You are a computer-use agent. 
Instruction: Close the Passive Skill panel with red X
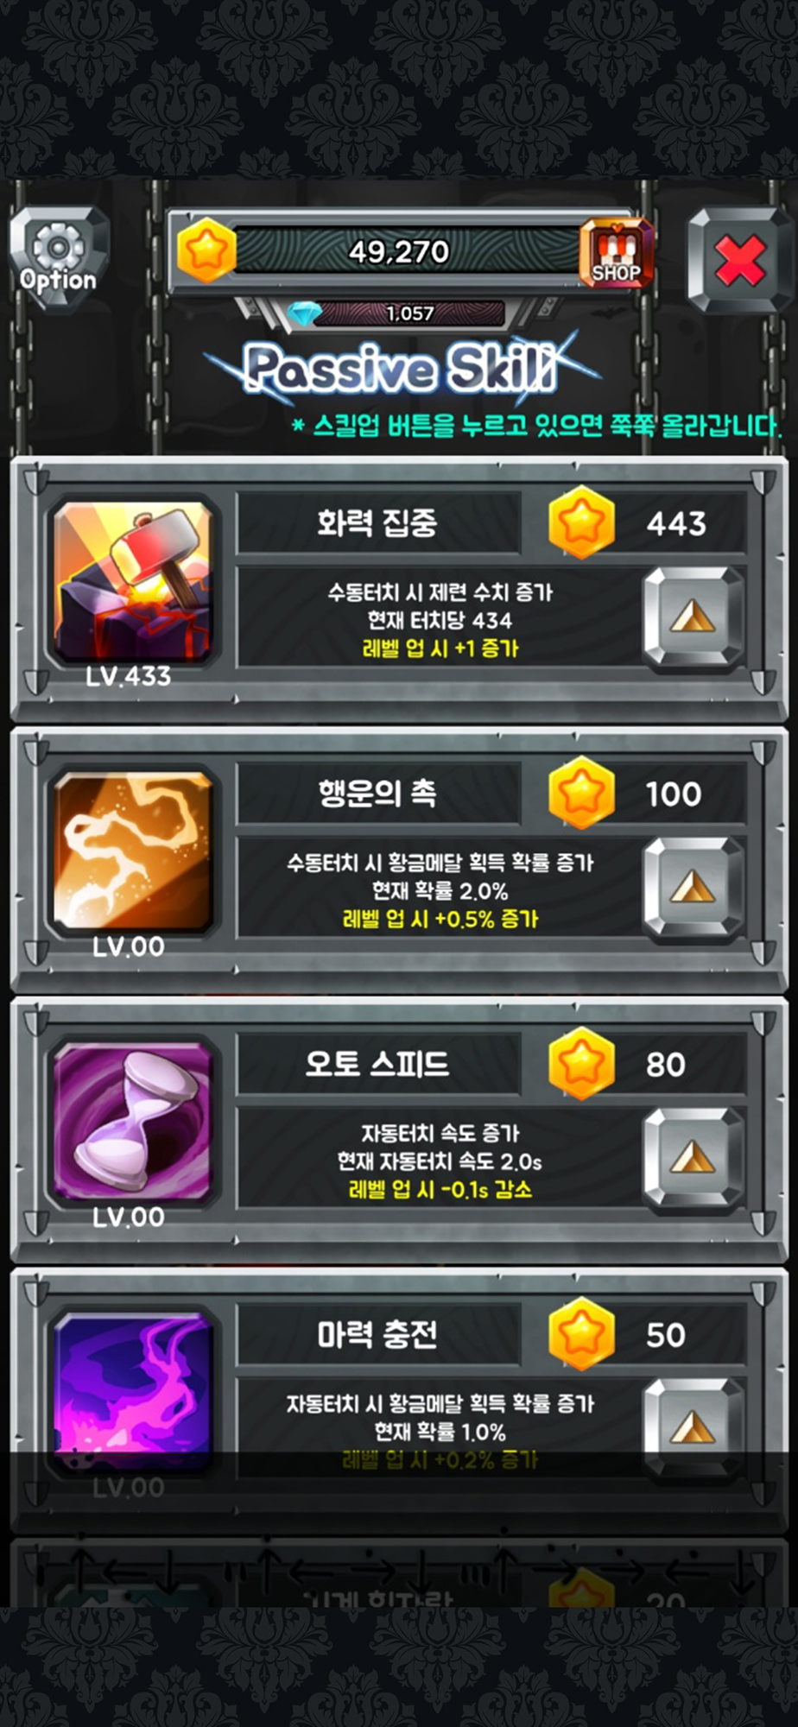coord(740,260)
